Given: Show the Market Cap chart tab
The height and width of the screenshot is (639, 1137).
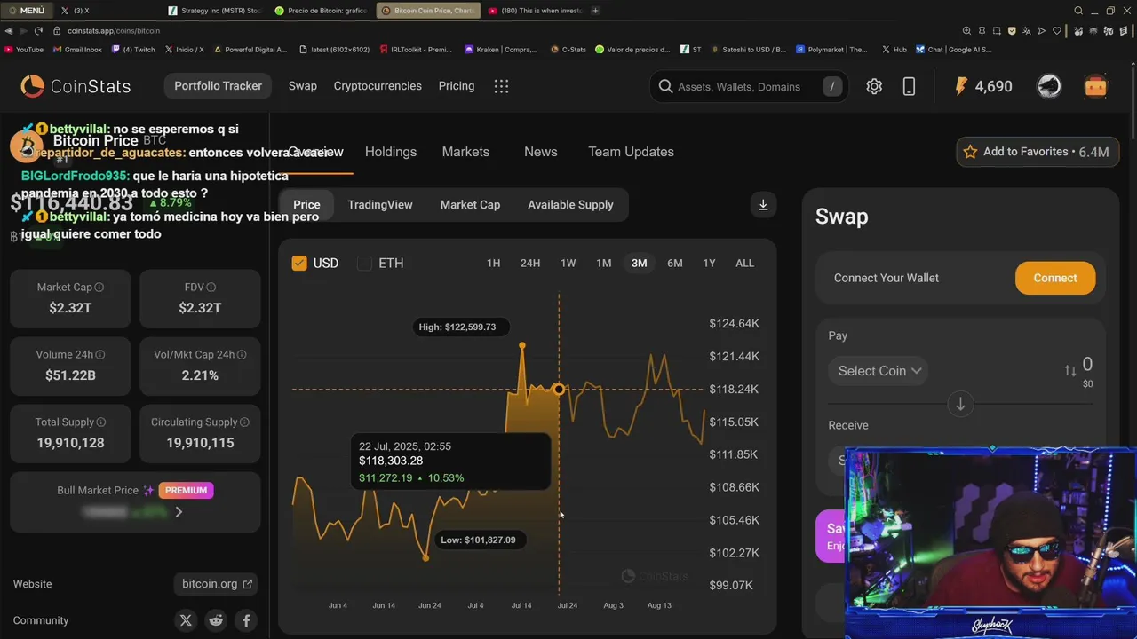Looking at the screenshot, I should 470,204.
